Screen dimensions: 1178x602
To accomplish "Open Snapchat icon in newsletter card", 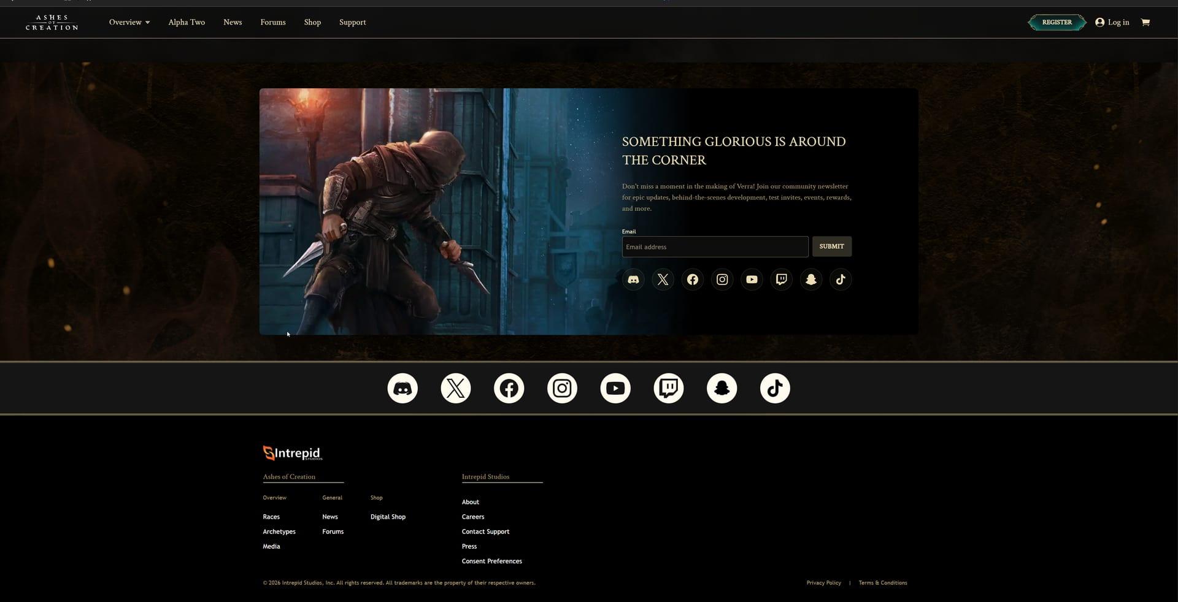I will (x=811, y=280).
